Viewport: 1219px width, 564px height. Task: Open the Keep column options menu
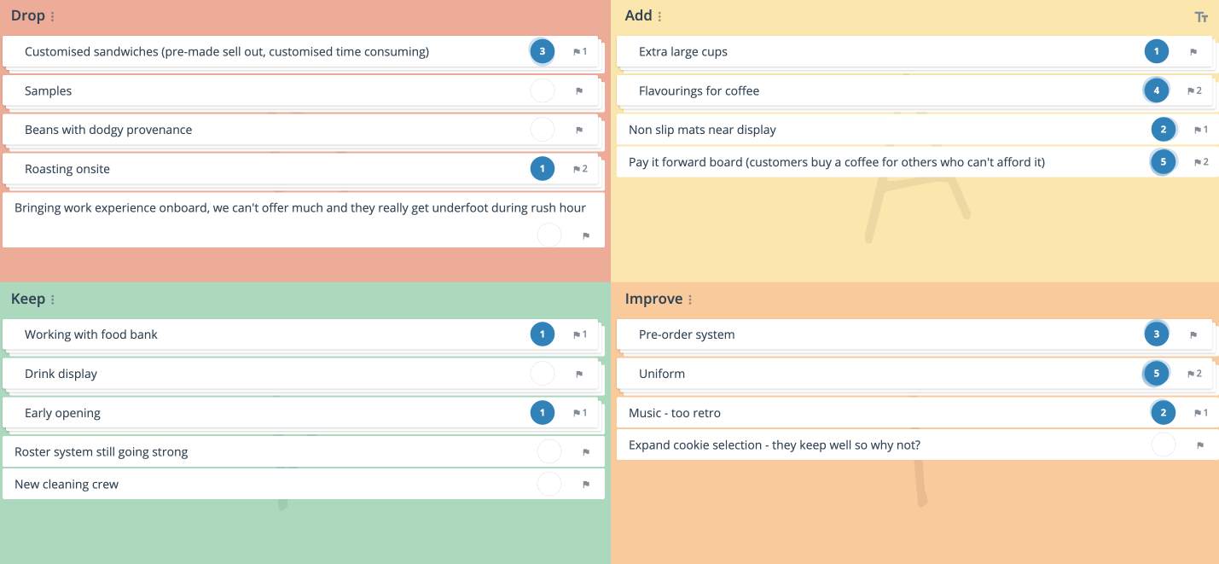tap(53, 300)
